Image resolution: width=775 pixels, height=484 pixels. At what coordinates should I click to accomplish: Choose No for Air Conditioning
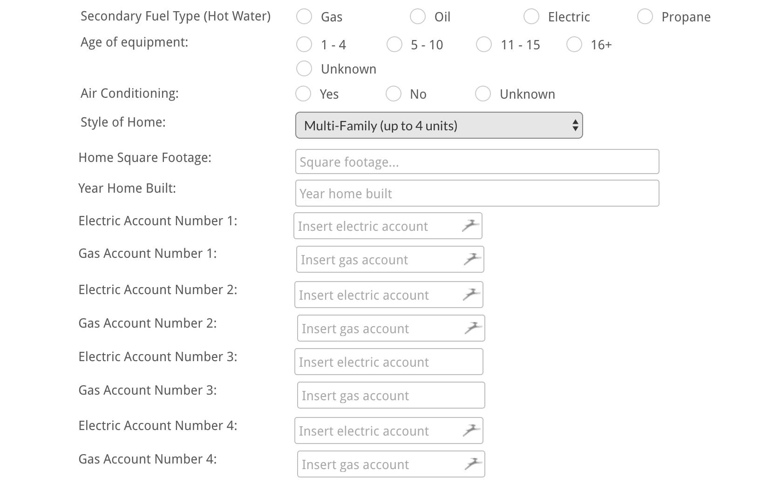pyautogui.click(x=394, y=94)
